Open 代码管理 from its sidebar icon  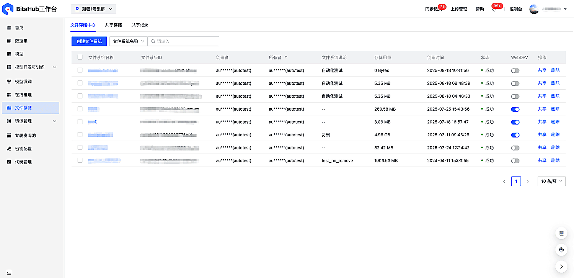coord(9,162)
